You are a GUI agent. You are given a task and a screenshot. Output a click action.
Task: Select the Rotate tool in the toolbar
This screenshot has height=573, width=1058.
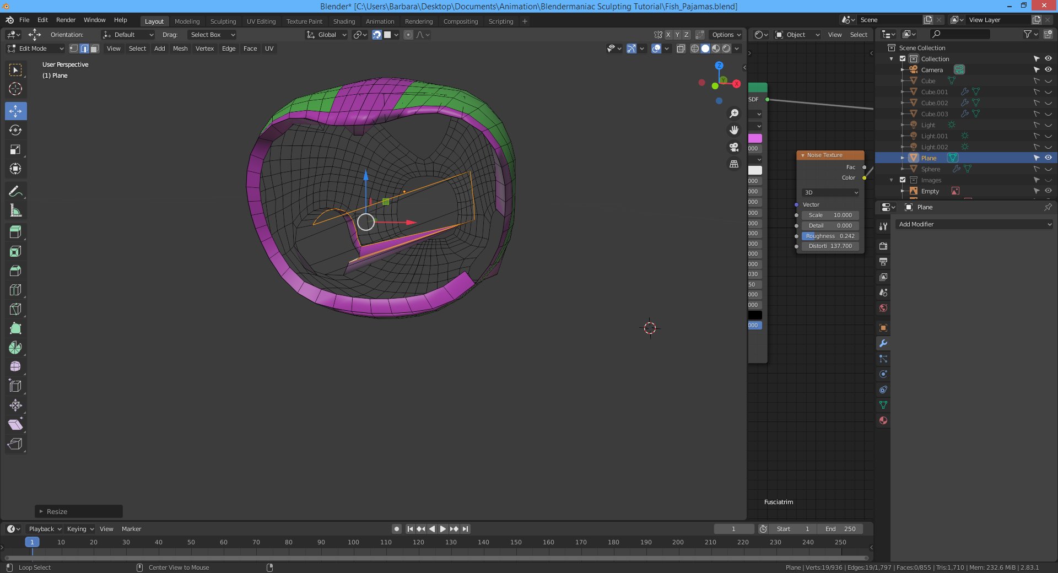click(15, 131)
